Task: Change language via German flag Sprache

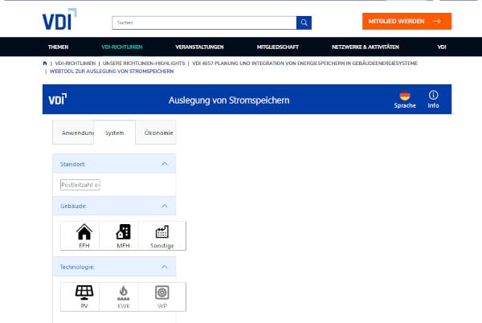Action: point(404,99)
